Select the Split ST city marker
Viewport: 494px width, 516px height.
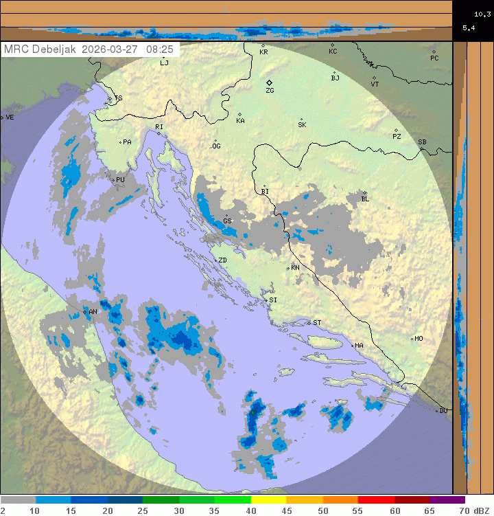[x=309, y=322]
